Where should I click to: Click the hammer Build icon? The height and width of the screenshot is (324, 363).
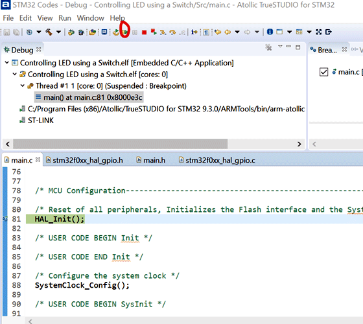pos(49,32)
